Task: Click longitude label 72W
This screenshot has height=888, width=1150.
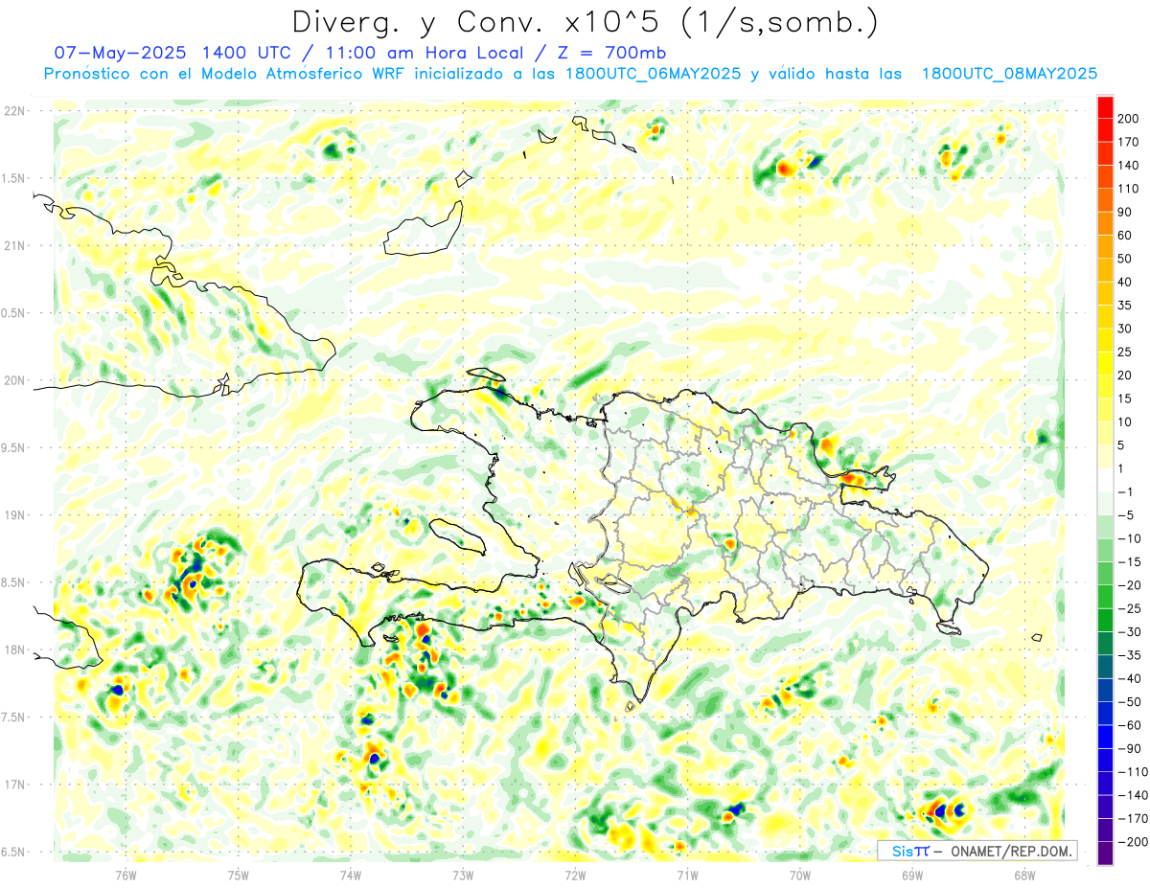Action: [x=575, y=875]
